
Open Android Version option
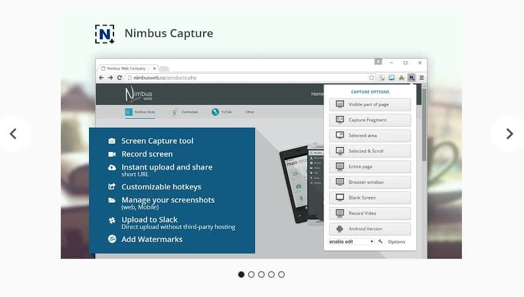pyautogui.click(x=370, y=229)
